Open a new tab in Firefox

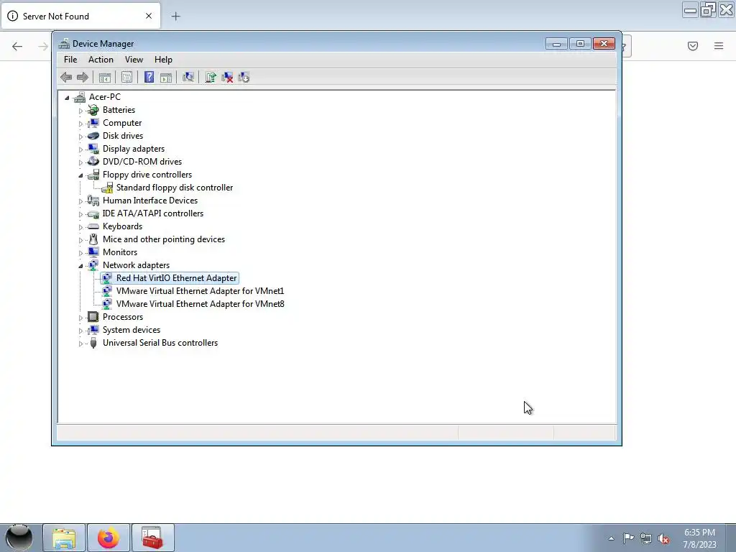[x=175, y=17]
